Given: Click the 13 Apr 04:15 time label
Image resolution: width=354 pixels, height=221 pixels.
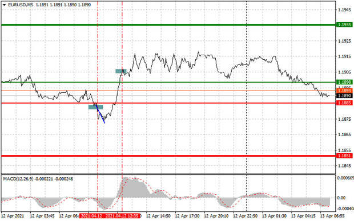Looking at the screenshot, I should 303,216.
